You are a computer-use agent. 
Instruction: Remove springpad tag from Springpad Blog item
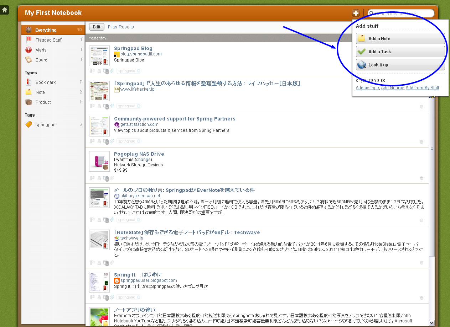coord(138,71)
